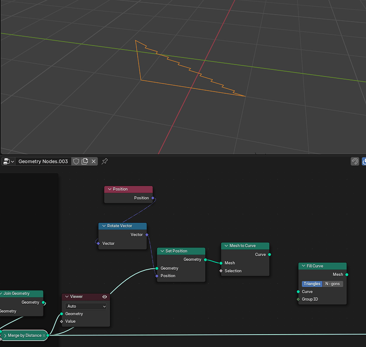Collapse the Rotate Vector node
The width and height of the screenshot is (366, 347).
click(104, 226)
